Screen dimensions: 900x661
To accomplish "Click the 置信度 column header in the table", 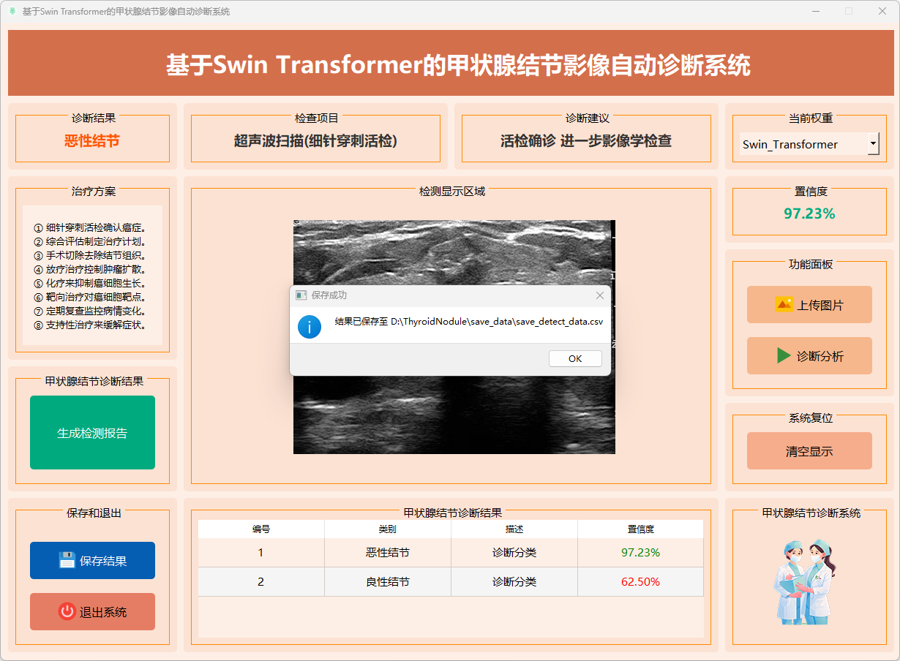I will click(640, 529).
